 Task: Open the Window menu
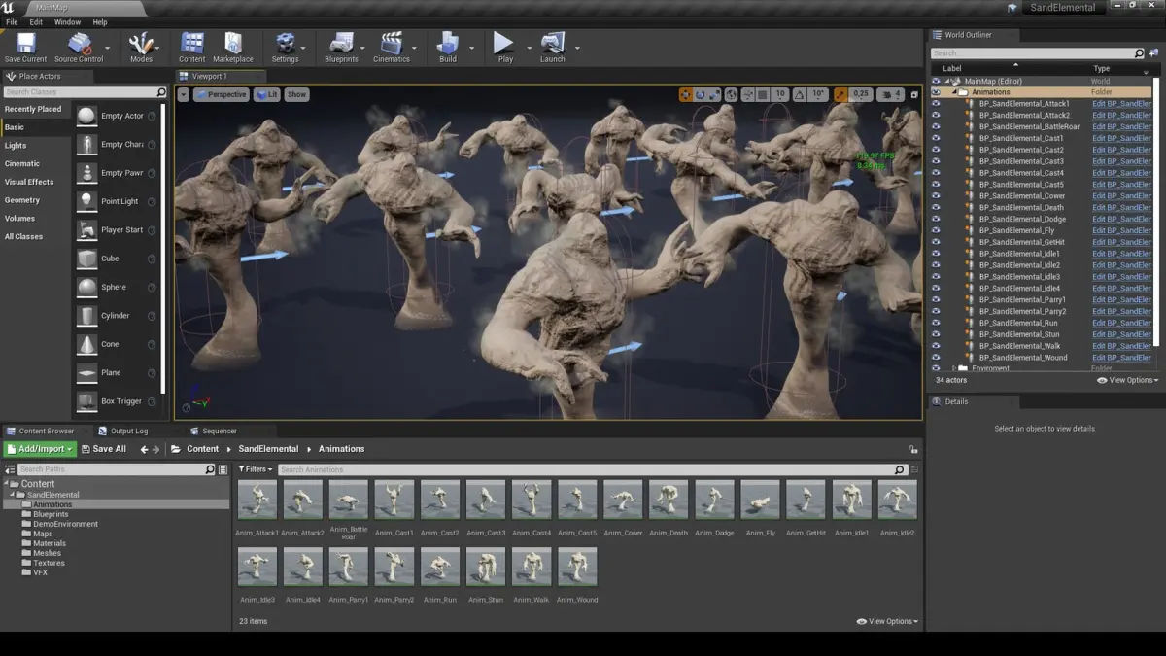(x=67, y=21)
